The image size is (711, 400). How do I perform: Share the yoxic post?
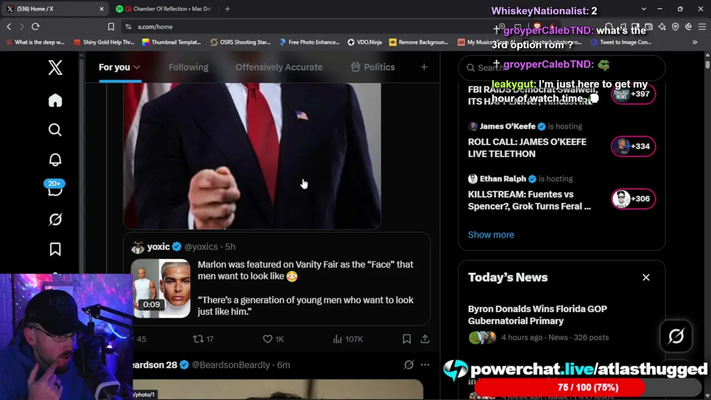tap(425, 339)
